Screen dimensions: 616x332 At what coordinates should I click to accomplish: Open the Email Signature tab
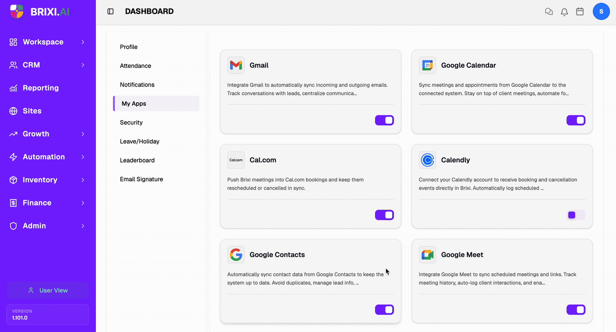click(156, 179)
